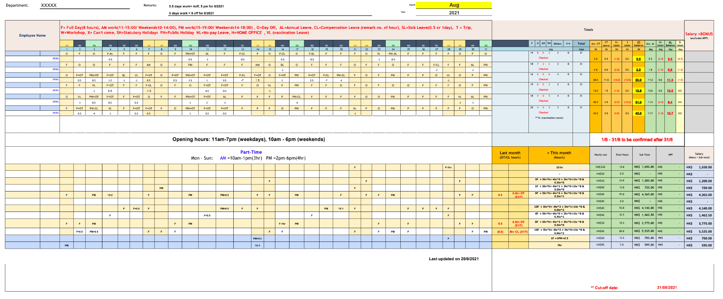
Task: Select the Acc. OT value 43.5
Action: tap(596, 113)
